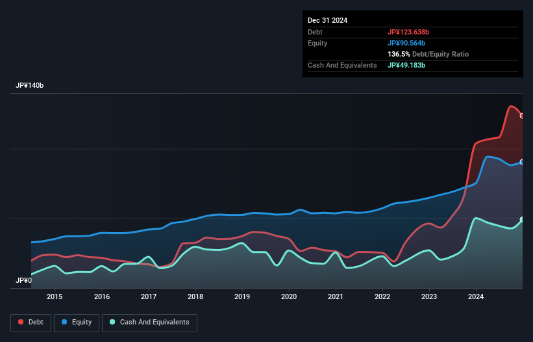Click the JP¥123.638b debt value
The image size is (533, 342).
[x=408, y=32]
